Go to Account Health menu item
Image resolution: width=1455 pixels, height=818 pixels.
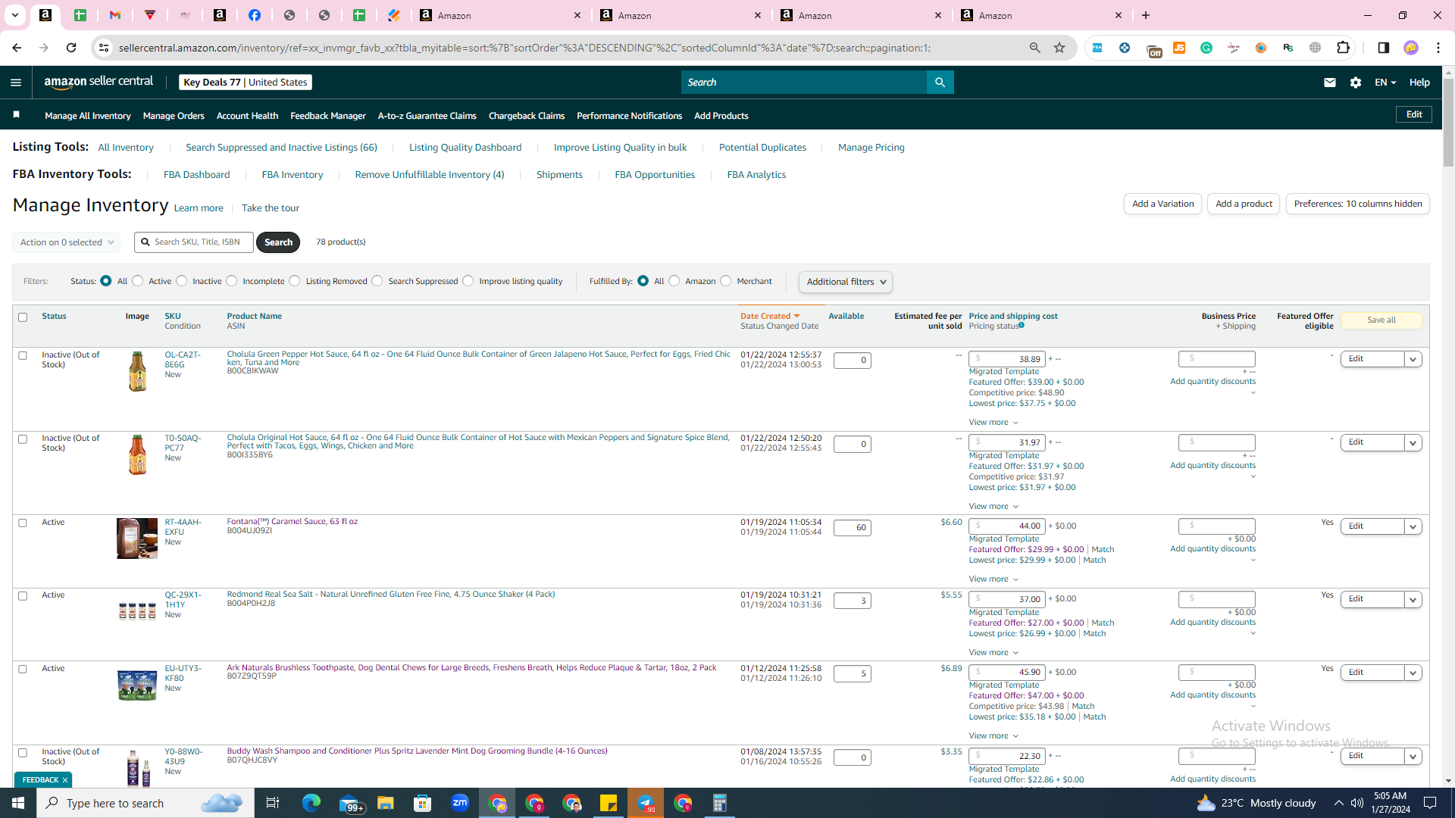click(x=247, y=116)
